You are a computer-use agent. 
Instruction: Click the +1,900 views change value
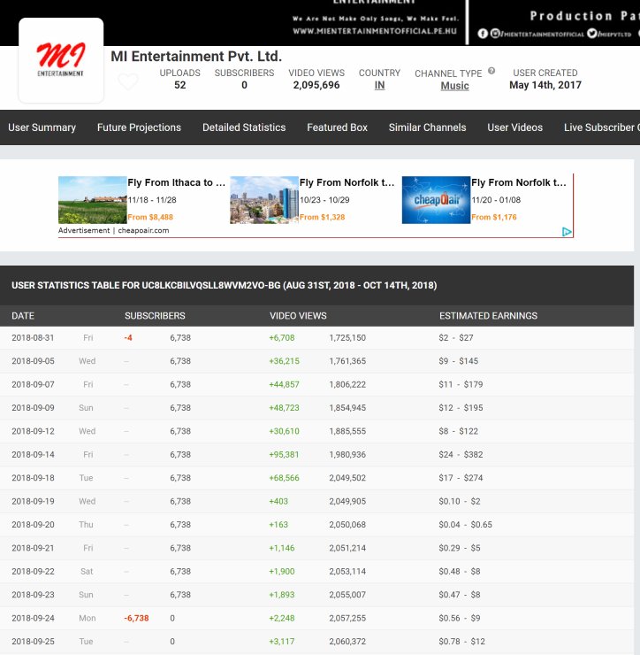(282, 572)
